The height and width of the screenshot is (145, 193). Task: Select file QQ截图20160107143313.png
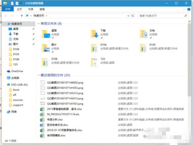point(65,93)
